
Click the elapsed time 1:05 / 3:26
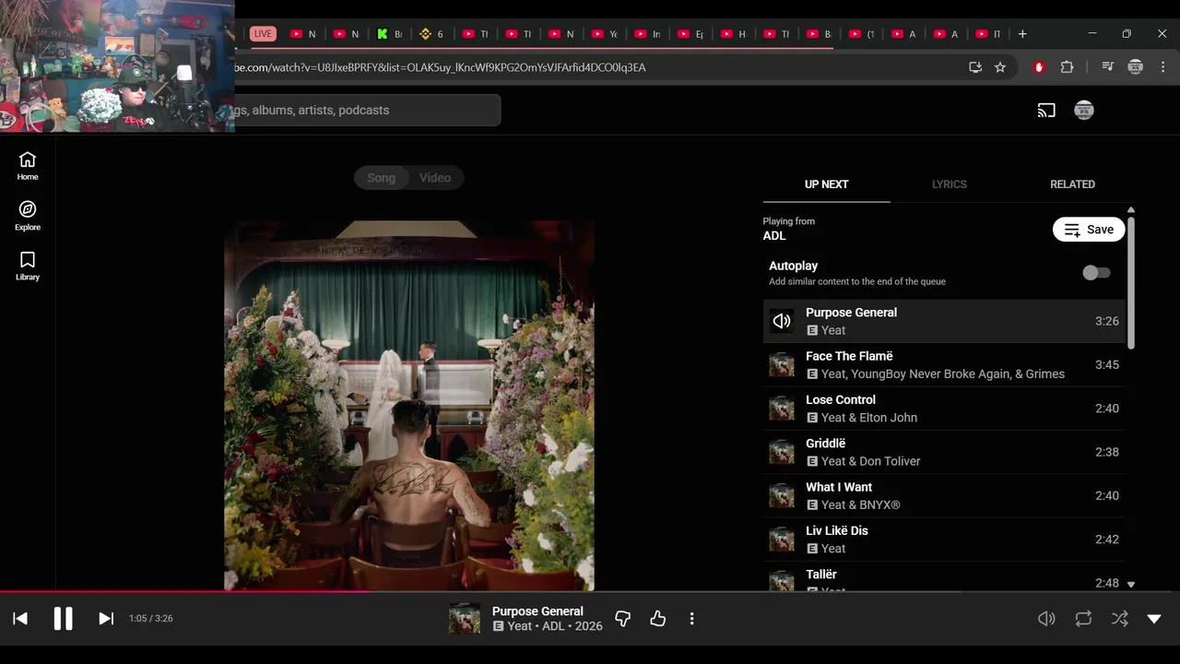(151, 619)
